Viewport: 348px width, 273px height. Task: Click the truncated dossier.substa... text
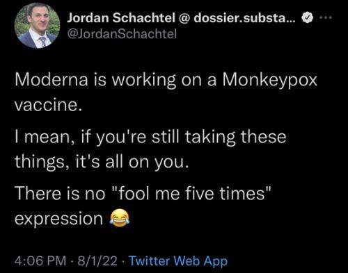(244, 17)
